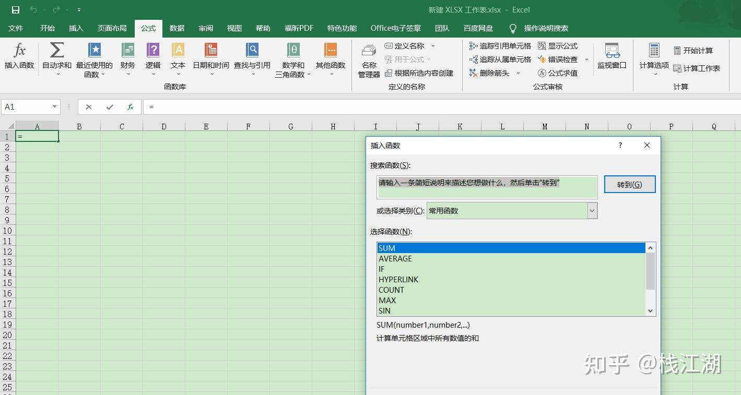Click the Save icon in quick access toolbar

click(16, 10)
